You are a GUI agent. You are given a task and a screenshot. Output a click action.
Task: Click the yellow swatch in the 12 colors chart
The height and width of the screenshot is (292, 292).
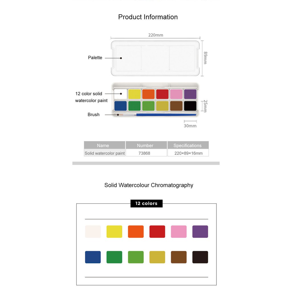tap(114, 232)
